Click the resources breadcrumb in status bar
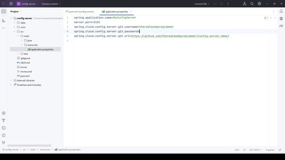 click(45, 150)
